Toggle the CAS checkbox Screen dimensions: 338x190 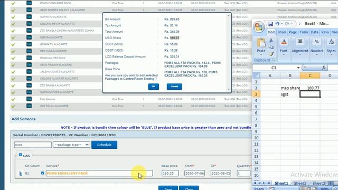[21, 155]
